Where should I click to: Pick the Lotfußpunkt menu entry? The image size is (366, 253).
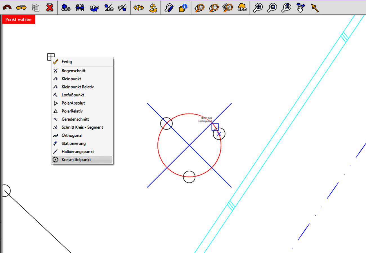point(73,95)
